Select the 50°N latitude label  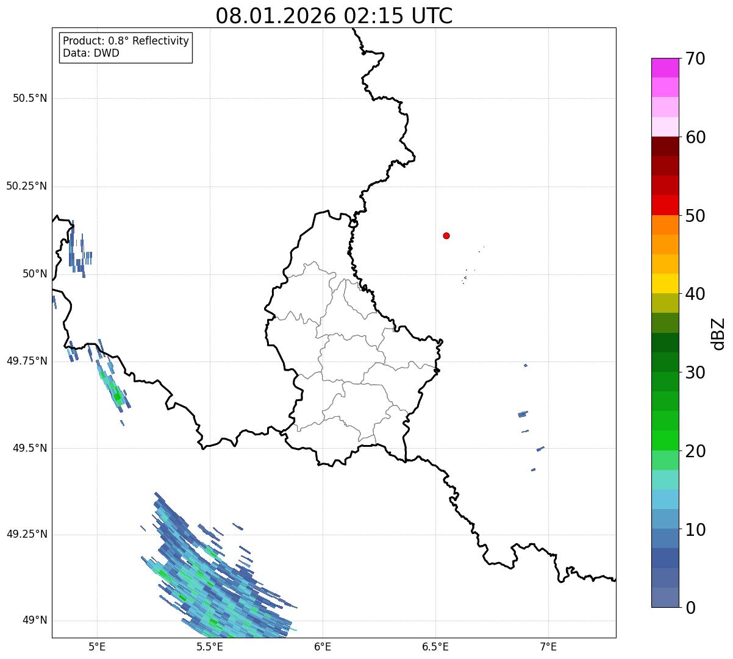click(35, 274)
